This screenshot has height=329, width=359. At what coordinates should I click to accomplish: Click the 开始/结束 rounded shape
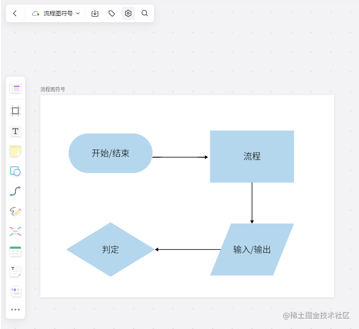point(110,153)
